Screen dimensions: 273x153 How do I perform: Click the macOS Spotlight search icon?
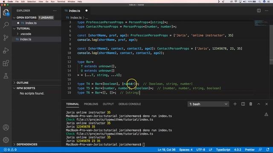[x=259, y=2]
